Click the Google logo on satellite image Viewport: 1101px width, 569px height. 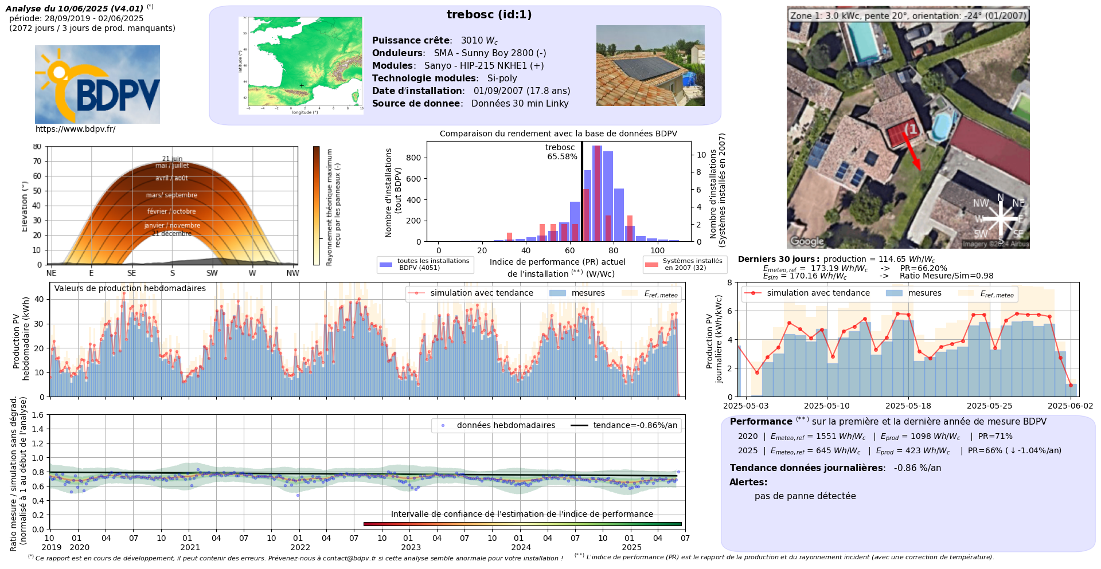[x=807, y=241]
